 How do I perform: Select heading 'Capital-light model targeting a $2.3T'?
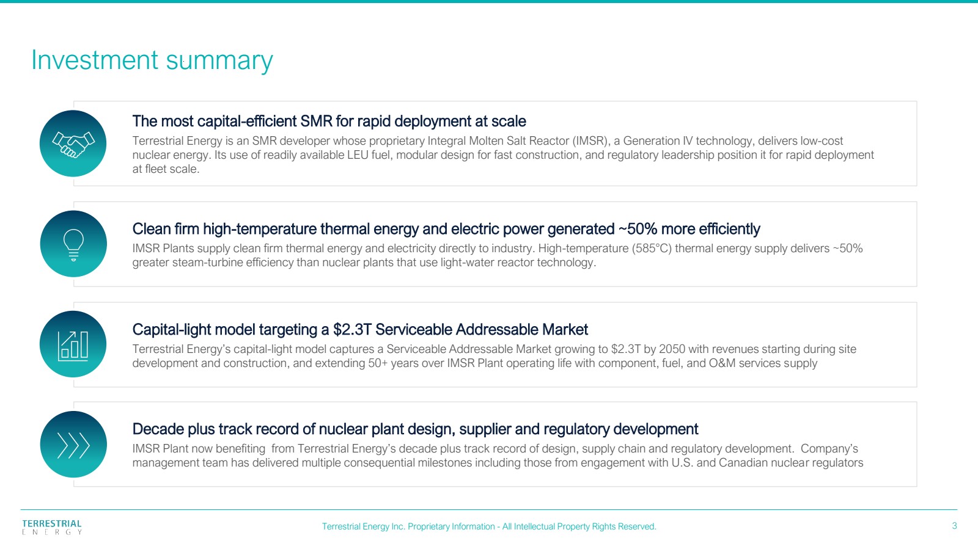coord(360,330)
